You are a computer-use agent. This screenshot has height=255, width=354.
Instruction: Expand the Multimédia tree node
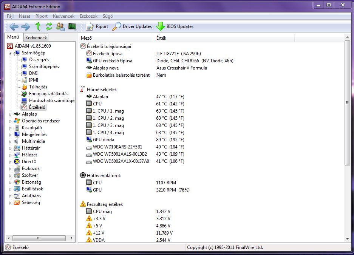[10, 142]
